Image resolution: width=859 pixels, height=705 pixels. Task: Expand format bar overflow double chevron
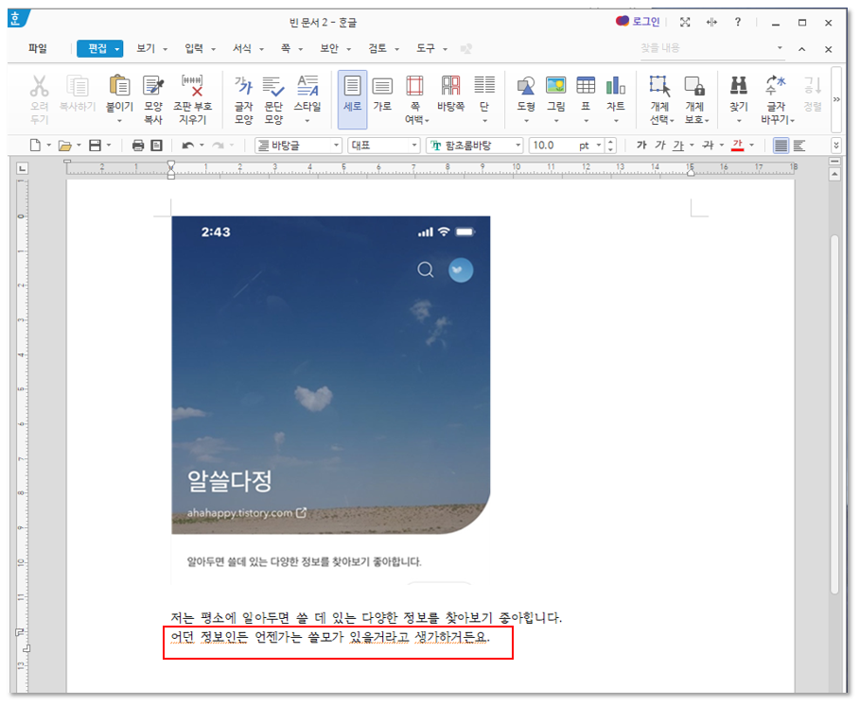(x=836, y=146)
